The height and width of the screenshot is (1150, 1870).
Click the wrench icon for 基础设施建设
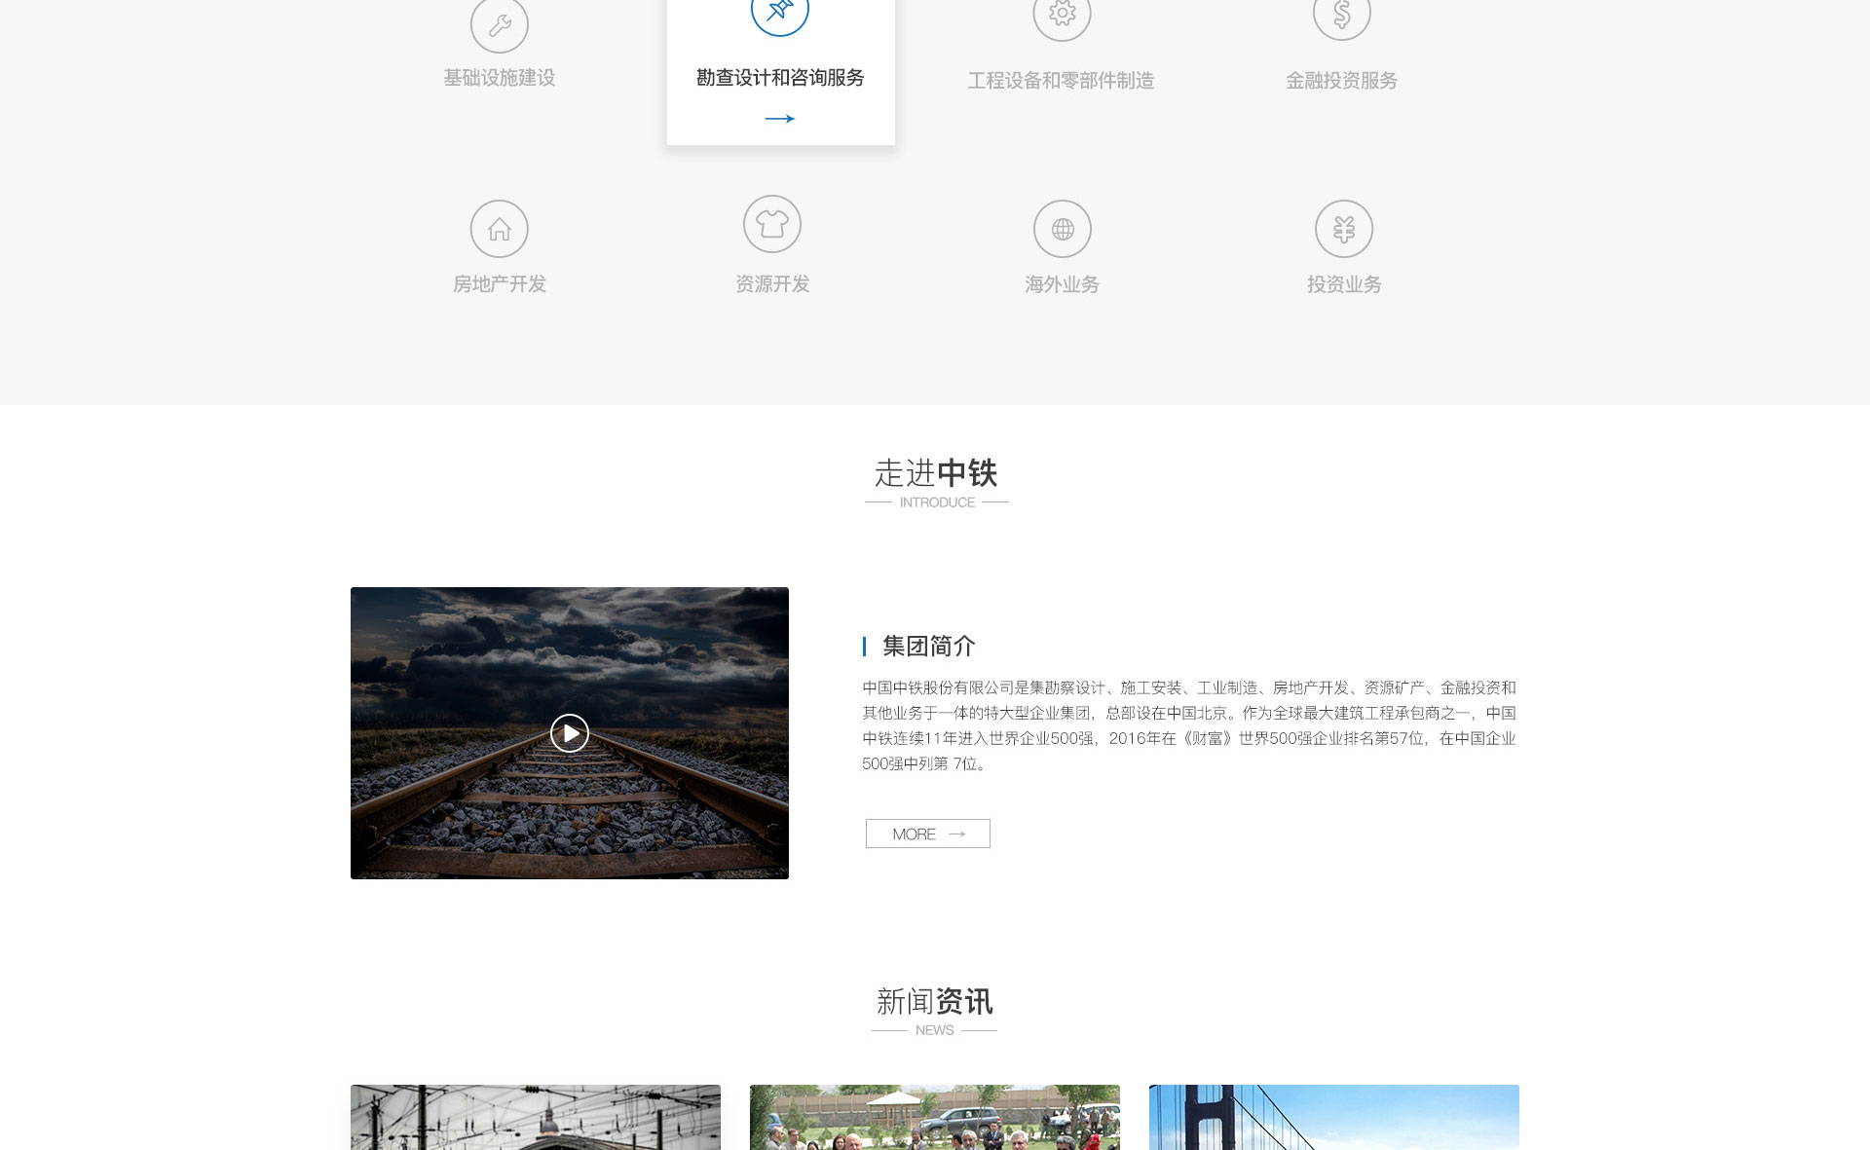500,24
